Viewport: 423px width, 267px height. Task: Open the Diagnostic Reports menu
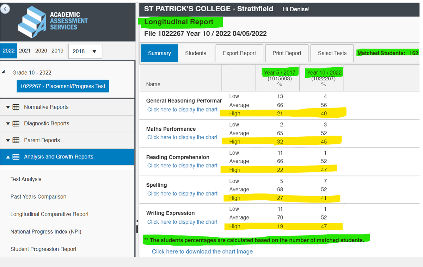pyautogui.click(x=67, y=124)
